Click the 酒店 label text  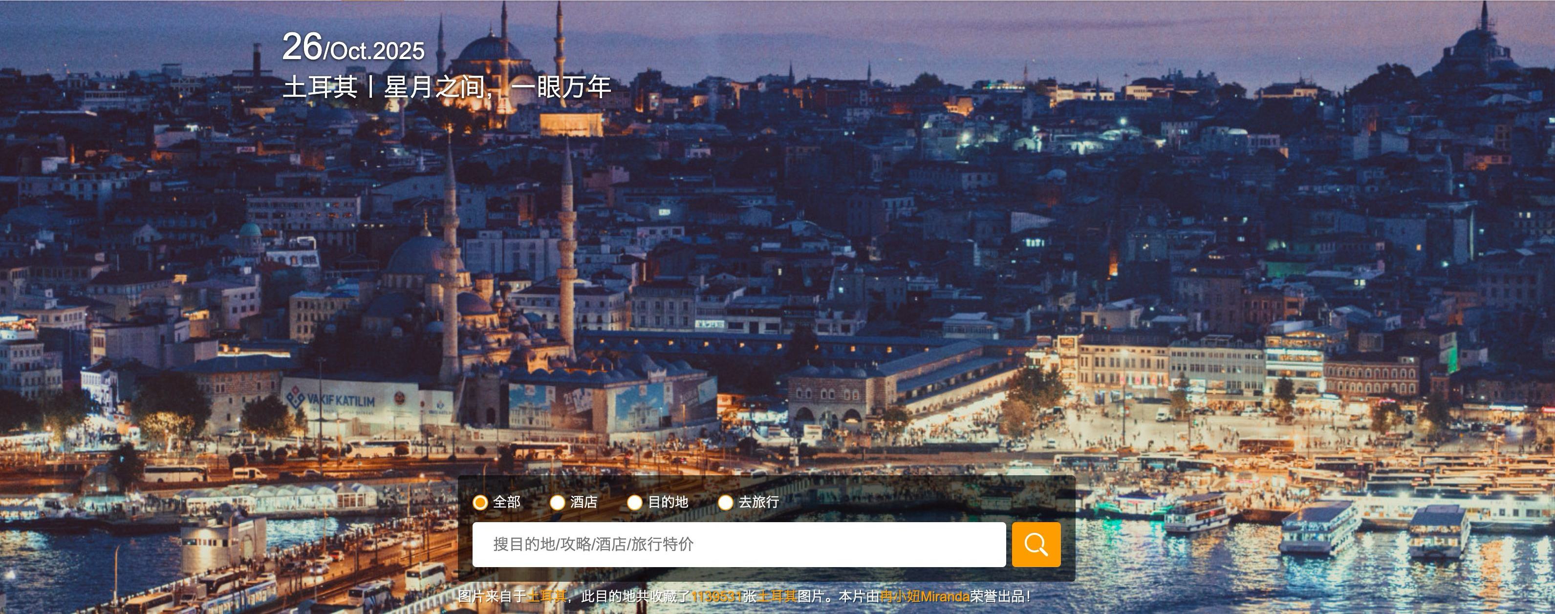(x=583, y=503)
